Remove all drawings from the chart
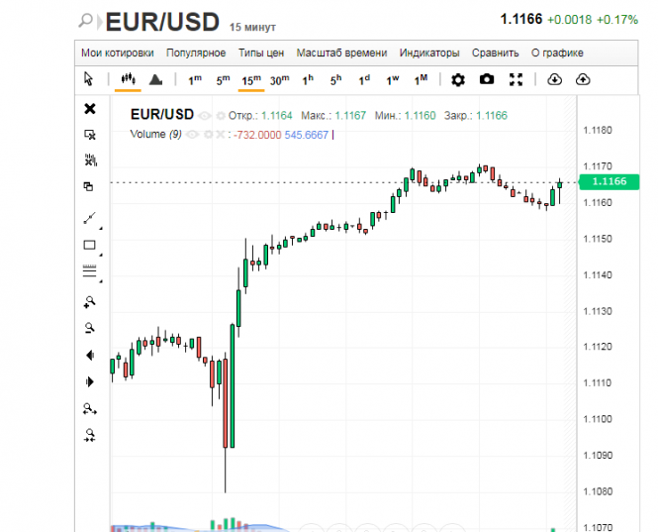The width and height of the screenshot is (658, 532). (x=91, y=160)
